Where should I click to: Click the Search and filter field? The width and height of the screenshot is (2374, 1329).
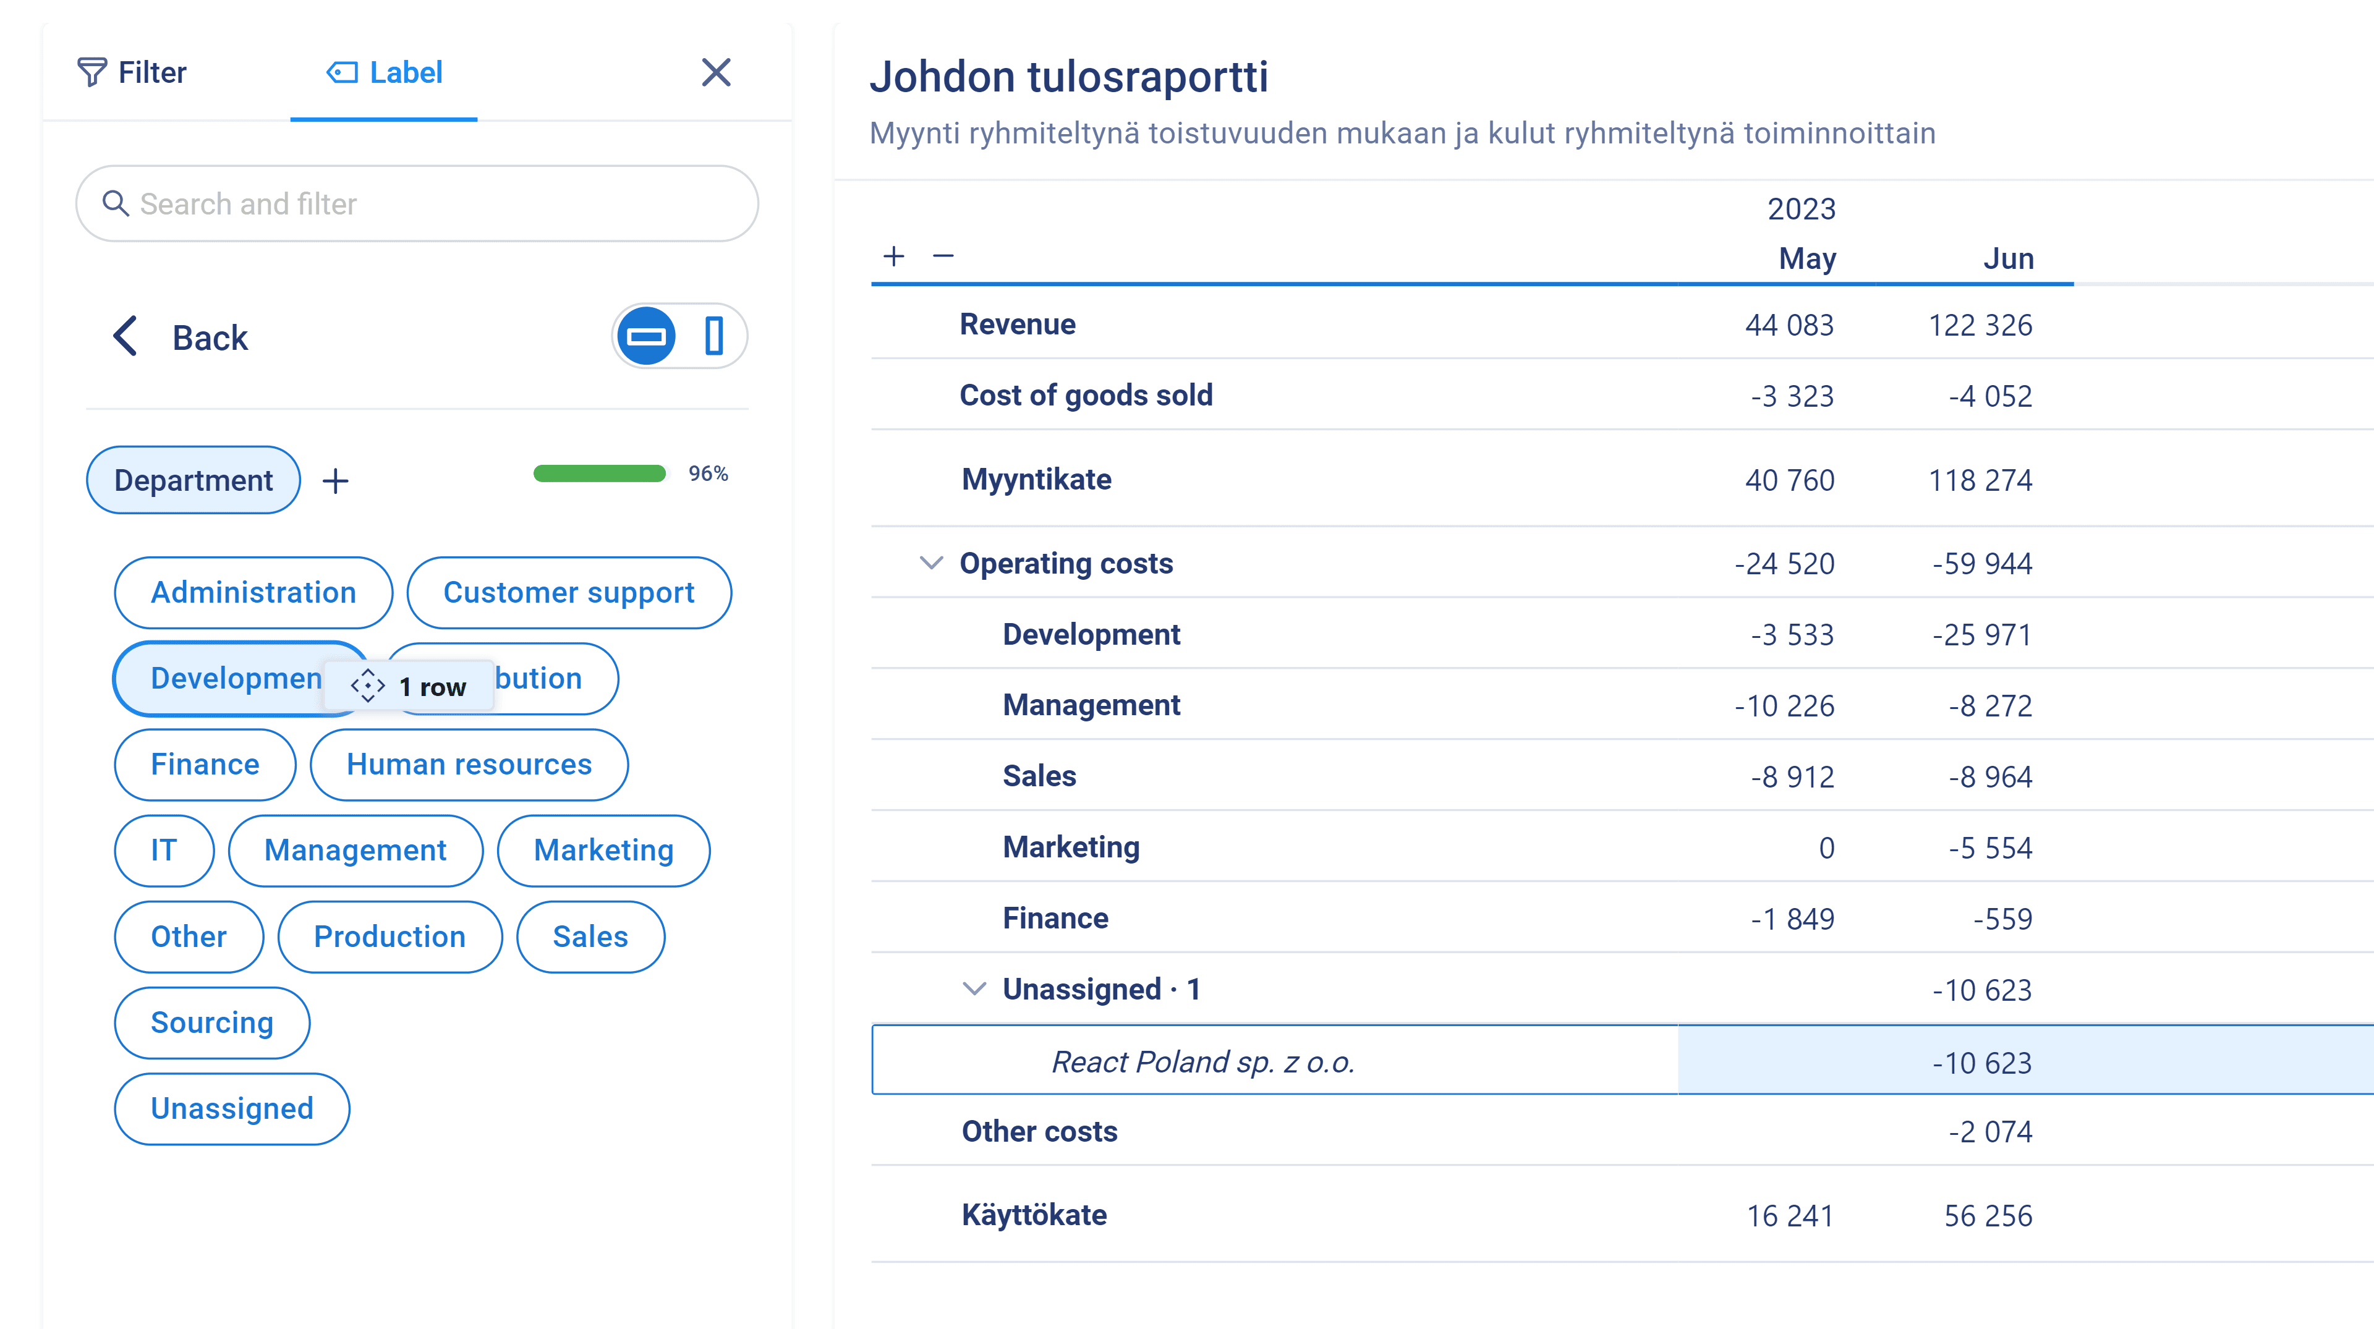click(x=417, y=204)
